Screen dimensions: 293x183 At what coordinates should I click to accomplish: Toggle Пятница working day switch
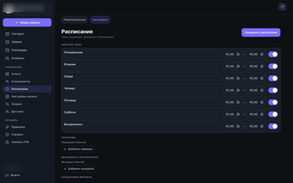point(273,102)
